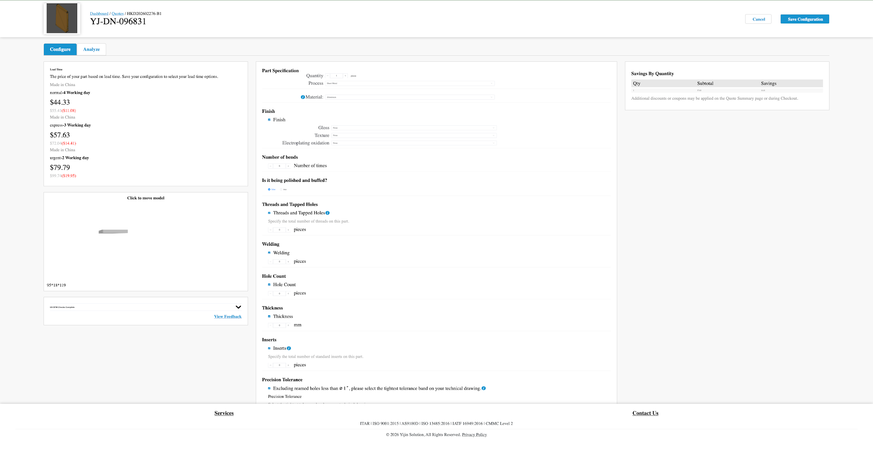Increment the Number of bends counter
873x451 pixels.
point(288,166)
